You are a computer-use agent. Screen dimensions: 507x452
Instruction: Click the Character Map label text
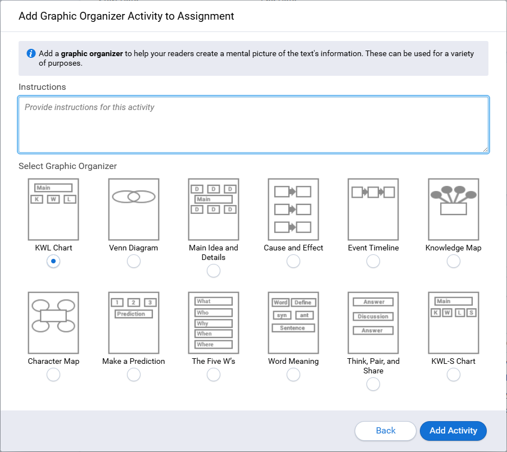coord(53,361)
